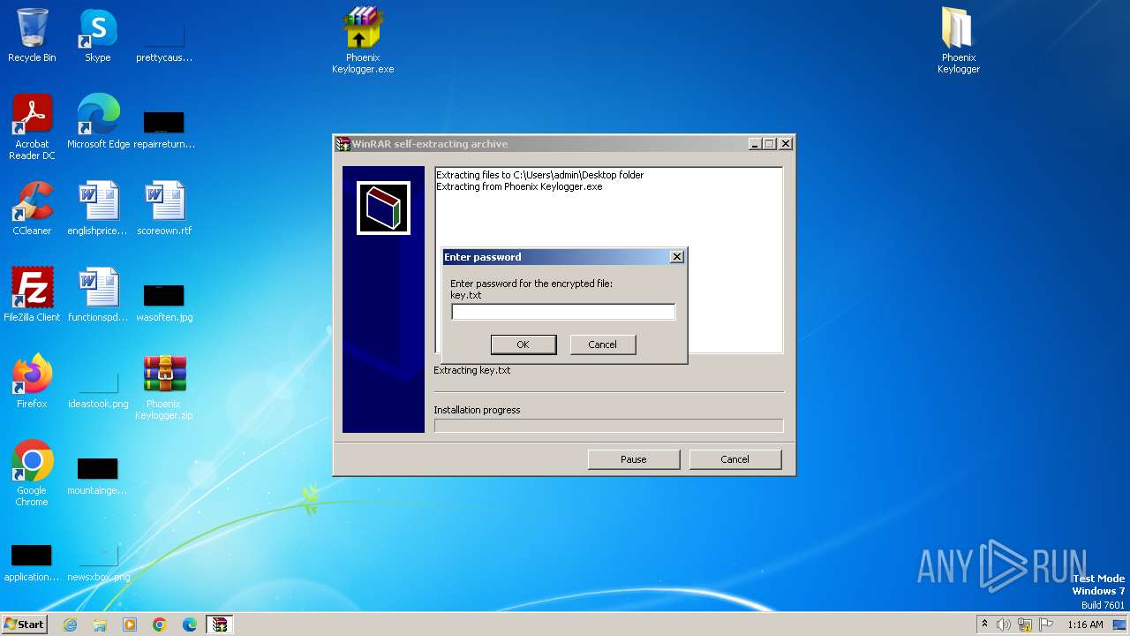The height and width of the screenshot is (636, 1130).
Task: Pause the WinRAR extraction
Action: click(634, 459)
